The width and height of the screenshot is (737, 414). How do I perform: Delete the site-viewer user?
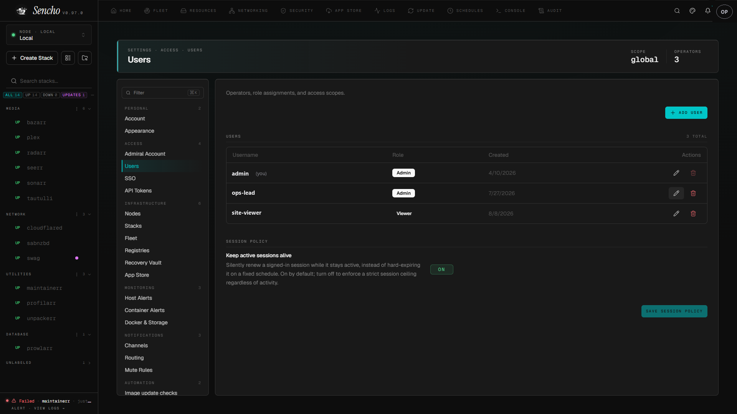[x=693, y=214]
